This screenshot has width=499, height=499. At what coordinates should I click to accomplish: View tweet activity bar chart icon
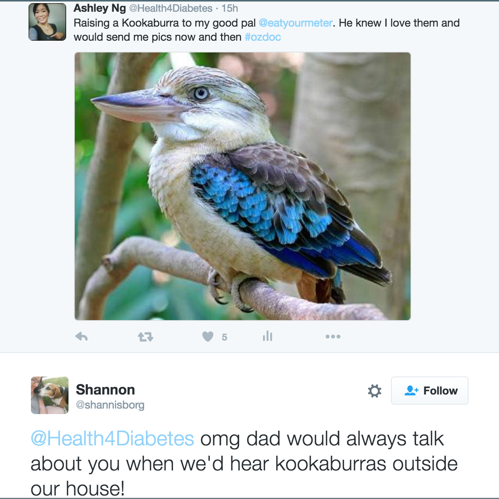268,336
